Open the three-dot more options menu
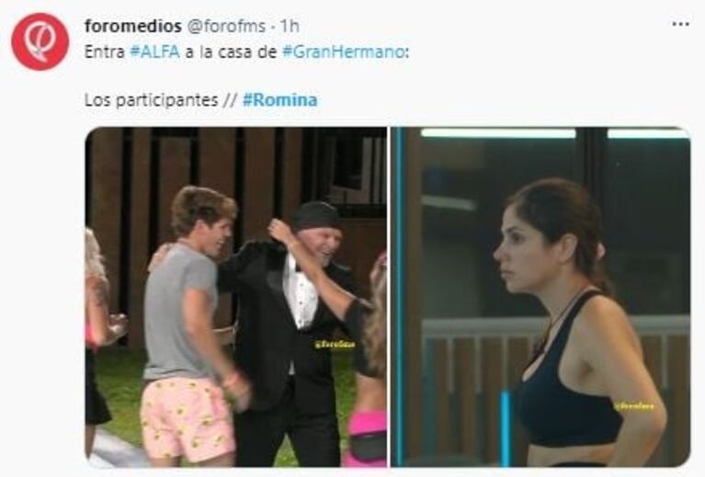The width and height of the screenshot is (705, 477). pos(680,24)
